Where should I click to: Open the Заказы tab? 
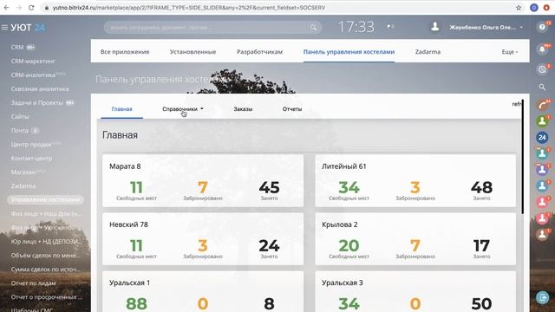(243, 109)
